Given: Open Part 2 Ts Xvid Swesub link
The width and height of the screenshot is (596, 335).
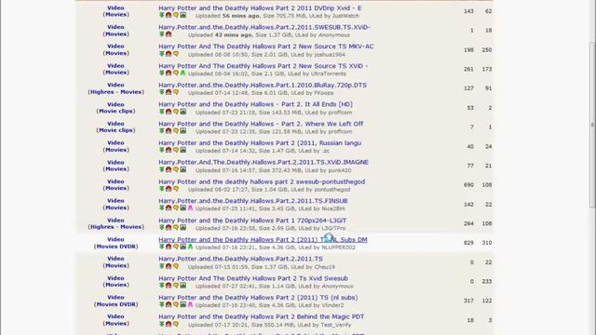Looking at the screenshot, I should tap(253, 278).
